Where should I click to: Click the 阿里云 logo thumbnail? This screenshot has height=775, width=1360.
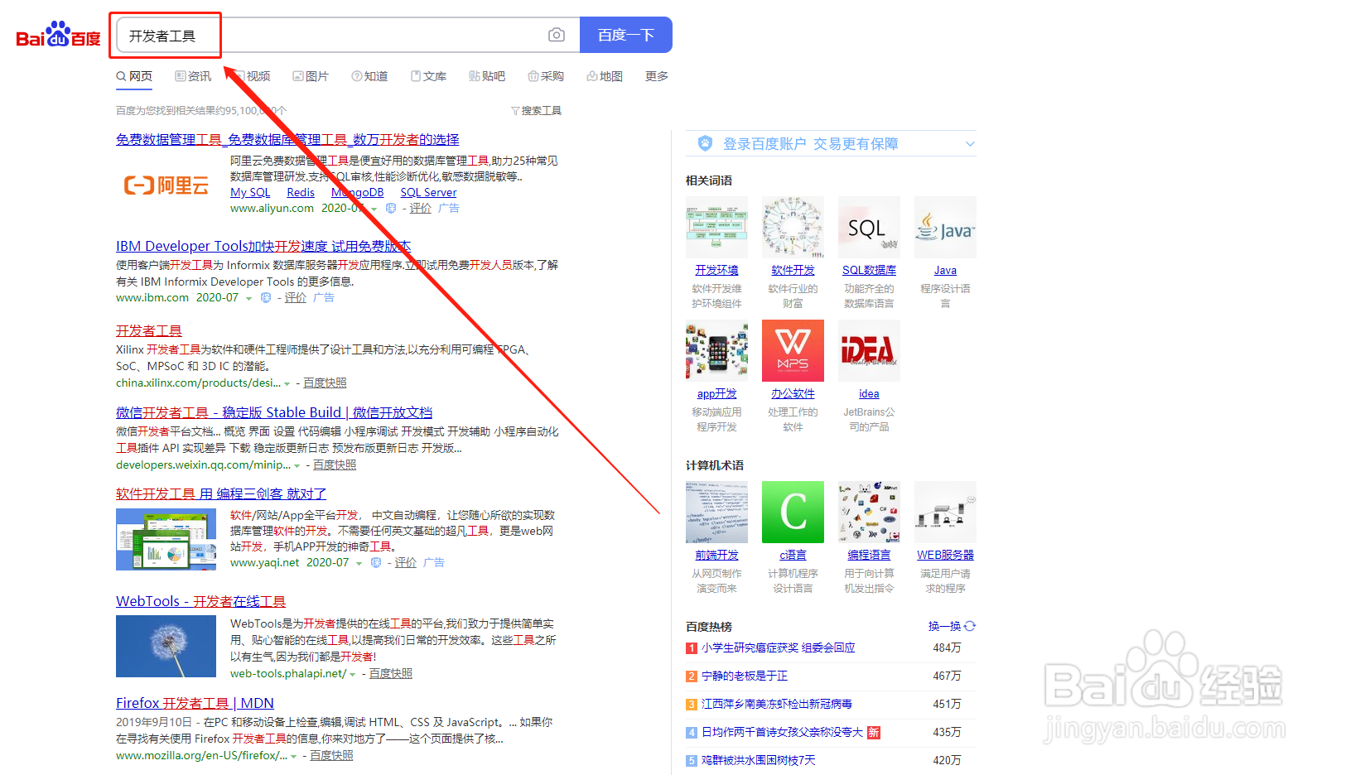[x=166, y=185]
